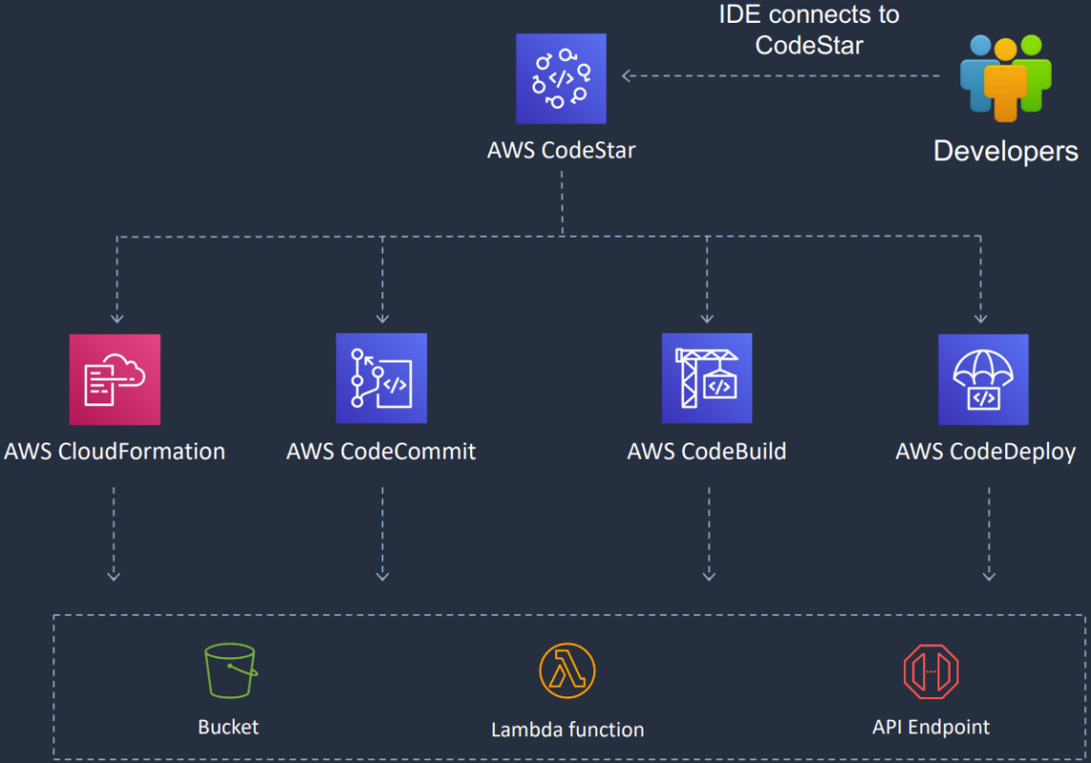Click the 'AWS CodeCommit' label

[381, 451]
